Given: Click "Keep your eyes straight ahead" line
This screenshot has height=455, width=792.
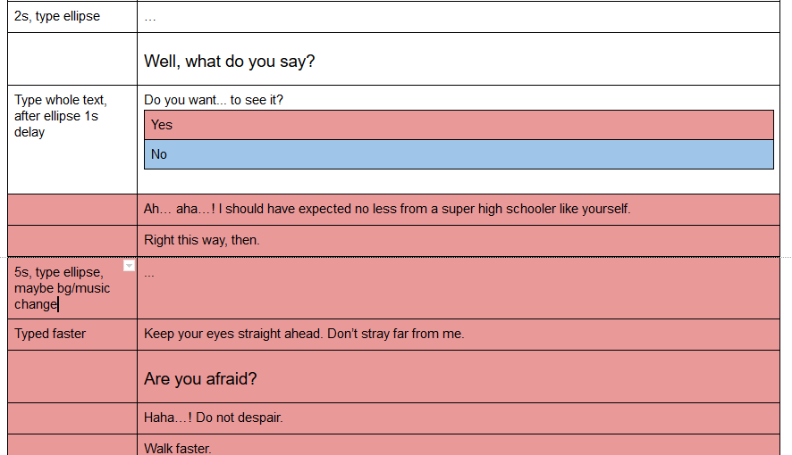Looking at the screenshot, I should [304, 334].
